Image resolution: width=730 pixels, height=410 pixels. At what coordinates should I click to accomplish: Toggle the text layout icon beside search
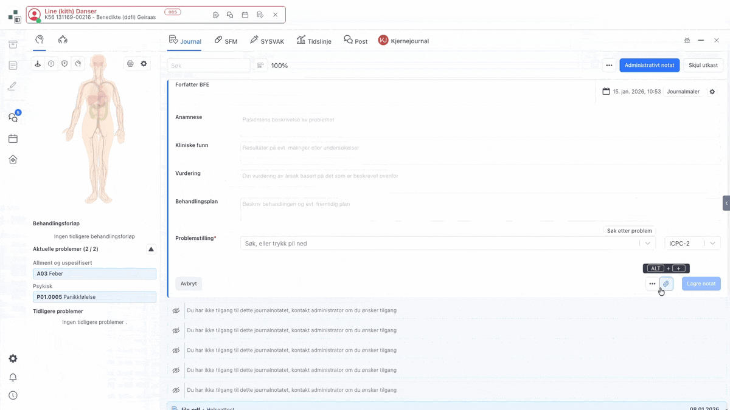point(260,66)
